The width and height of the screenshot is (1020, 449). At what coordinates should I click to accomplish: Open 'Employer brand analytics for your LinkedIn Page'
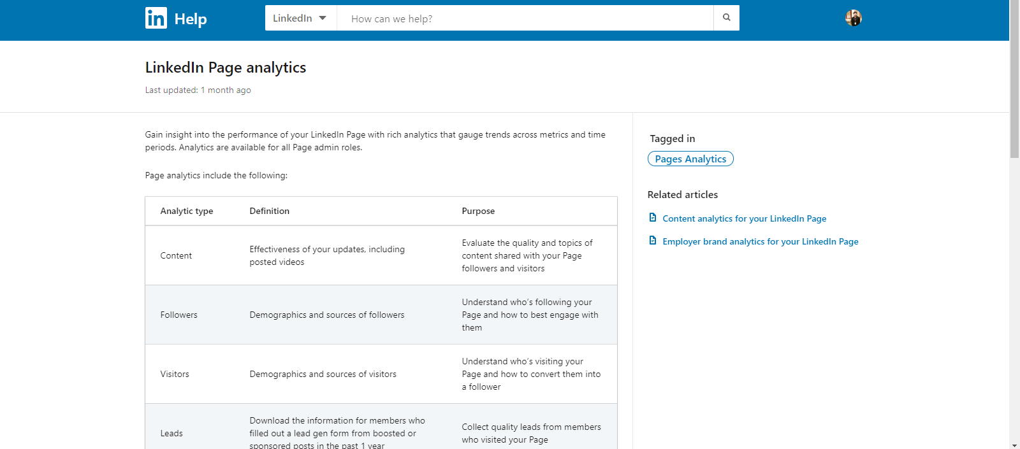click(x=760, y=241)
